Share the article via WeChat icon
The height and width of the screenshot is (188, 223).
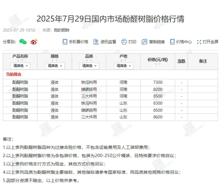tap(23, 42)
